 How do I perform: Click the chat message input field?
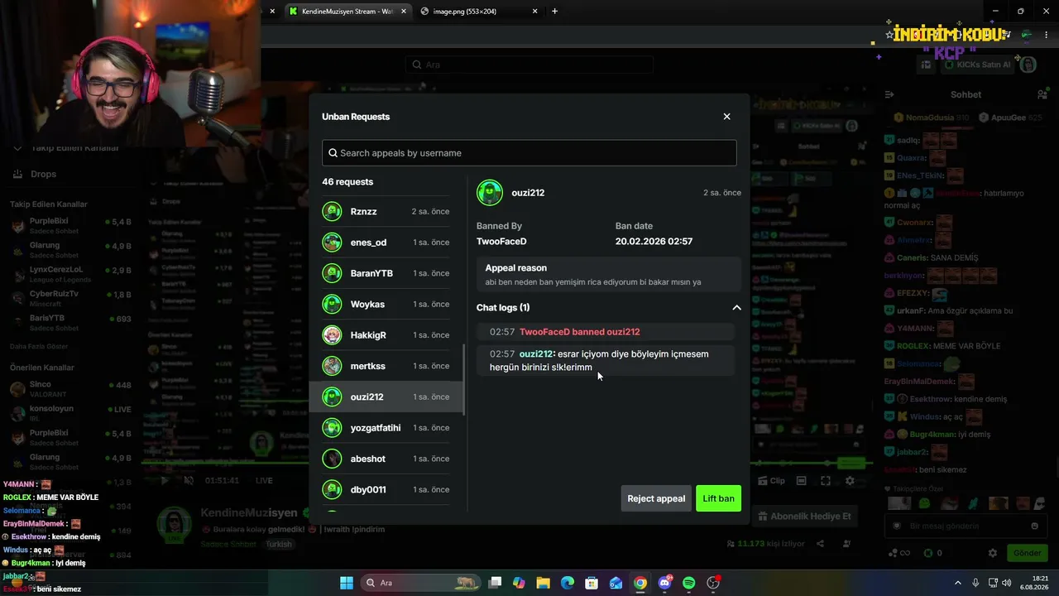click(965, 526)
